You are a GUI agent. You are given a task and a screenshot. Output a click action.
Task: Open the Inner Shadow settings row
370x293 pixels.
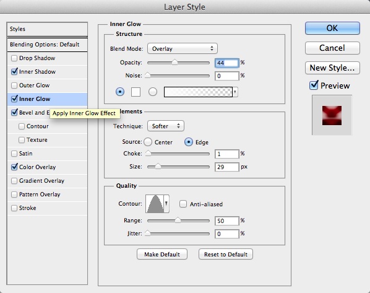(x=48, y=72)
